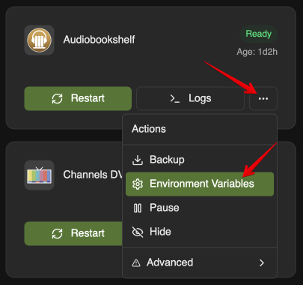Restart the Audiobookshelf app
The height and width of the screenshot is (285, 303).
coord(78,98)
